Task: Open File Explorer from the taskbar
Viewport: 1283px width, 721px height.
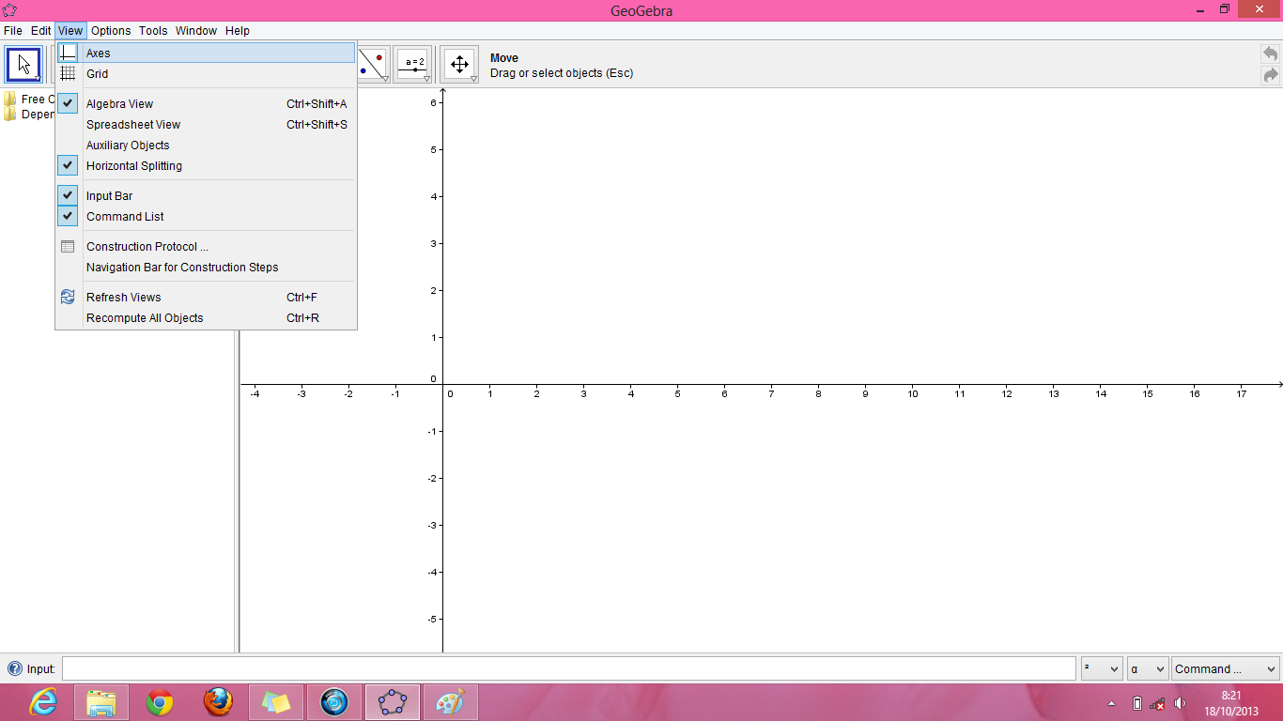Action: click(x=100, y=702)
